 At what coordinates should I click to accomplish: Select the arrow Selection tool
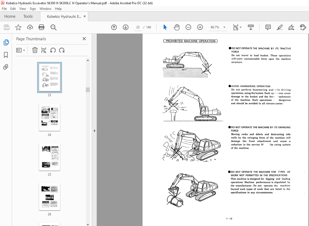(165, 27)
